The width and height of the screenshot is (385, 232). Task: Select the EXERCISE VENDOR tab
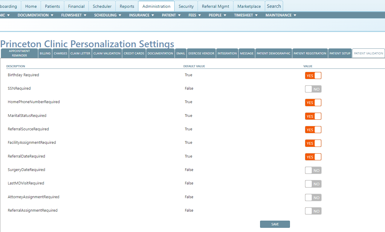pyautogui.click(x=201, y=53)
